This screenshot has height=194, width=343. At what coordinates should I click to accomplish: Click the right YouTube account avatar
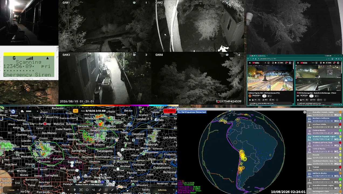(x=338, y=63)
